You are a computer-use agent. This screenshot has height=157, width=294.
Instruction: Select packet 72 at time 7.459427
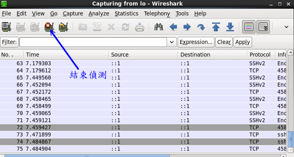[143, 128]
